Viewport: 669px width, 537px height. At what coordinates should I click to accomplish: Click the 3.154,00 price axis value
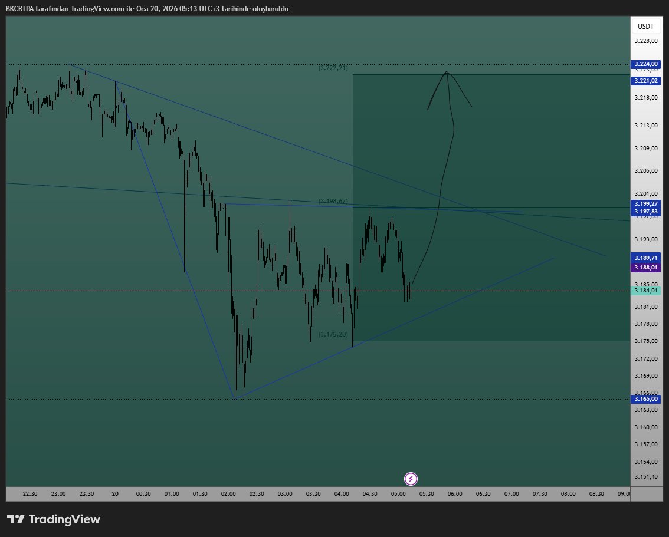(x=645, y=462)
